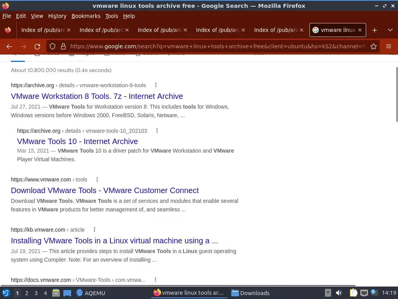Open a new tab with plus button
Image resolution: width=398 pixels, height=299 pixels.
[374, 30]
